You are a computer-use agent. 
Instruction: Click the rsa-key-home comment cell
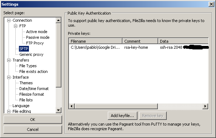136,47
